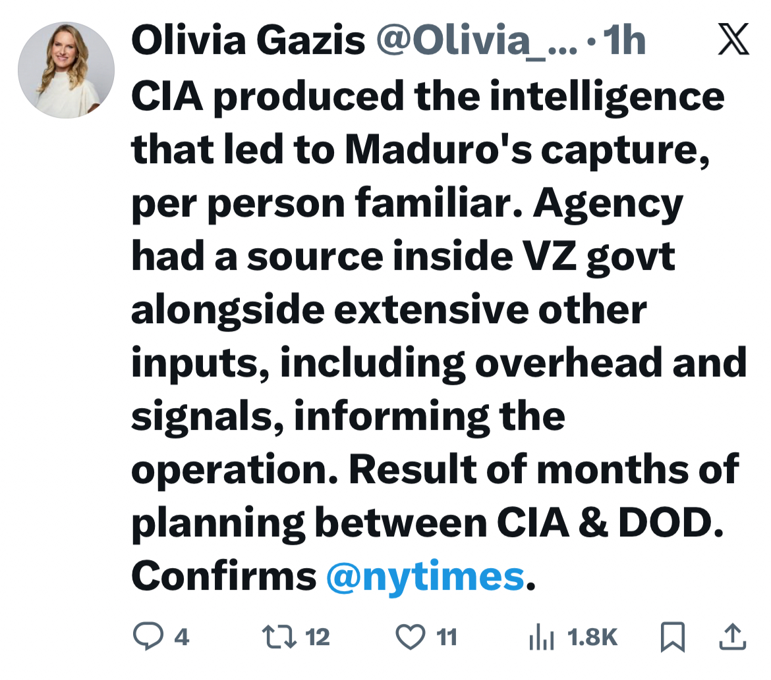Click the reply count of 4
Viewport: 771px width, 680px height.
tap(181, 637)
